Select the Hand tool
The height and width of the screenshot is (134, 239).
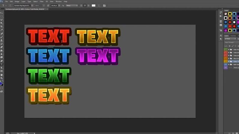click(1, 75)
